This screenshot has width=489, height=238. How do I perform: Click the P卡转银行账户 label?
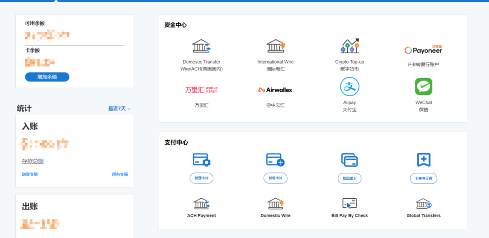[x=423, y=65]
